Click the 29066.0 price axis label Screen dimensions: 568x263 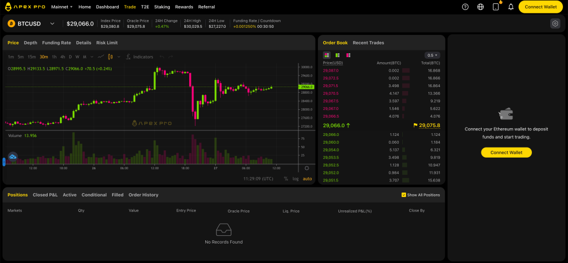[x=306, y=87]
